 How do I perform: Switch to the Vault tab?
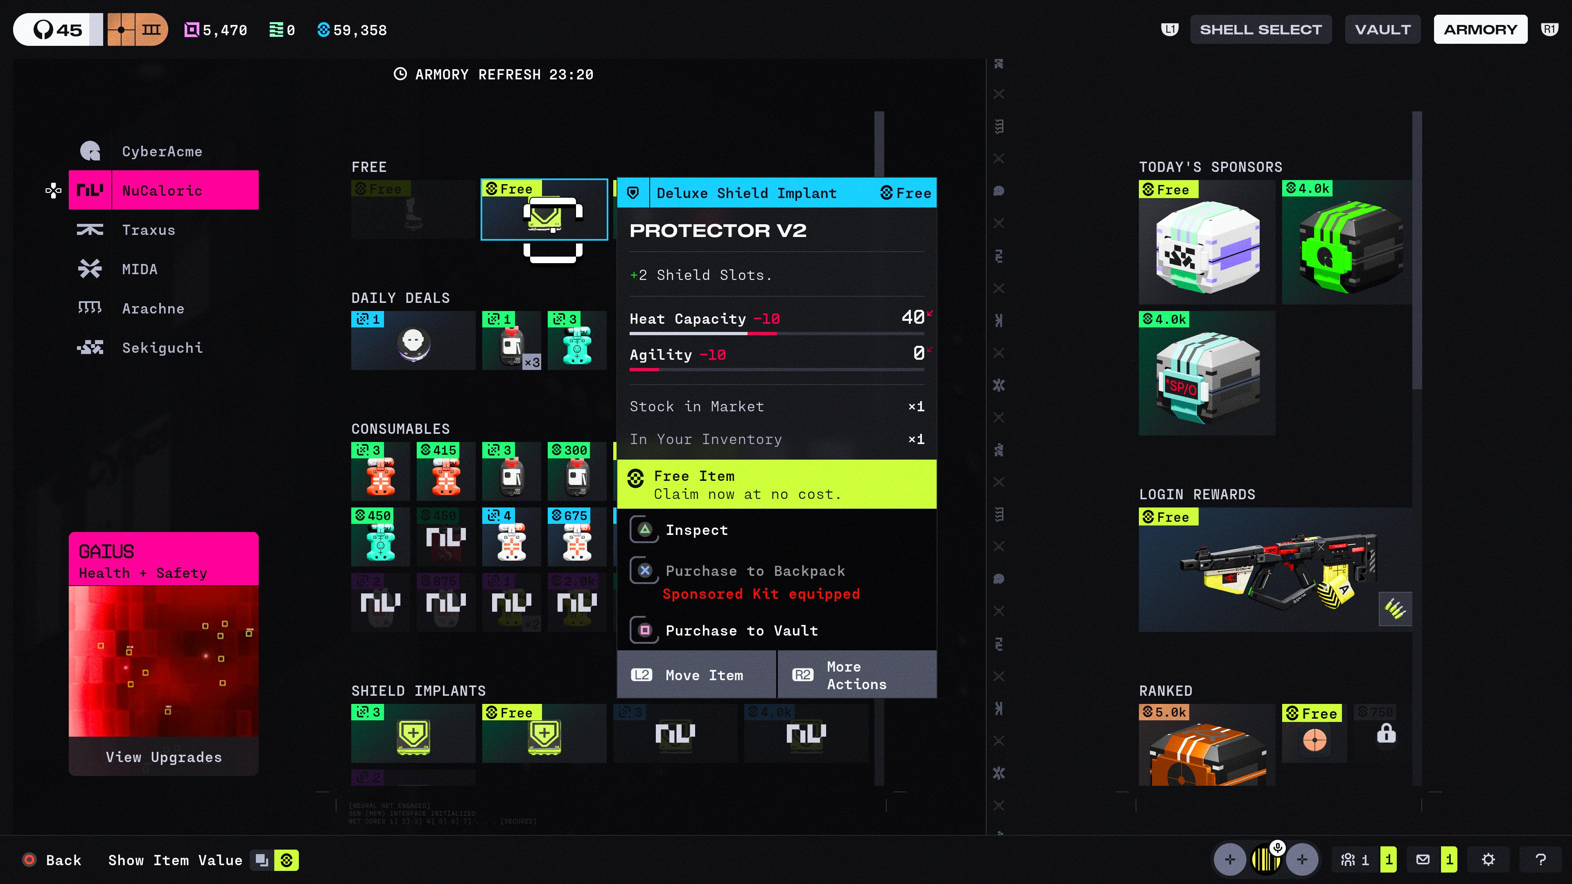click(x=1383, y=29)
